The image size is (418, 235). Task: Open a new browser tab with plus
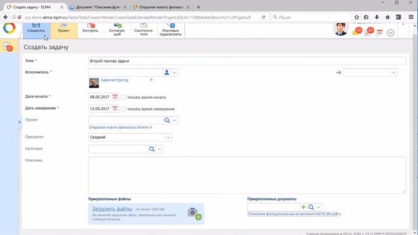coord(199,7)
